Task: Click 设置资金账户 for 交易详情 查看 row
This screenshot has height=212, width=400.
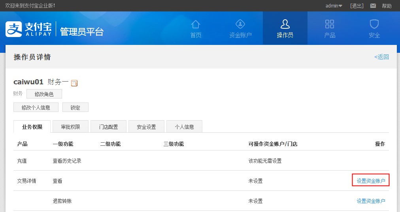Action: [x=371, y=181]
